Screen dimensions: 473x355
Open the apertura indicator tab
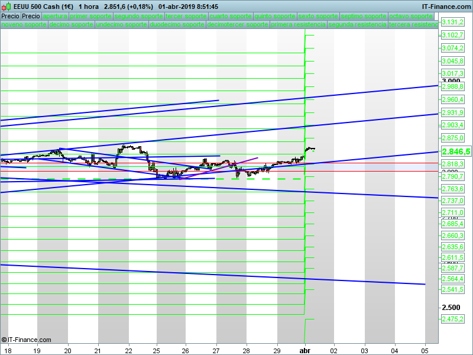[55, 17]
